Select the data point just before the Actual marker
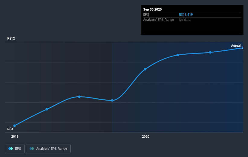 pyautogui.click(x=210, y=52)
